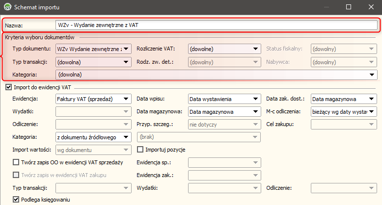Uncheck Import do ewidencji VAT
The image size is (382, 205).
coord(8,87)
